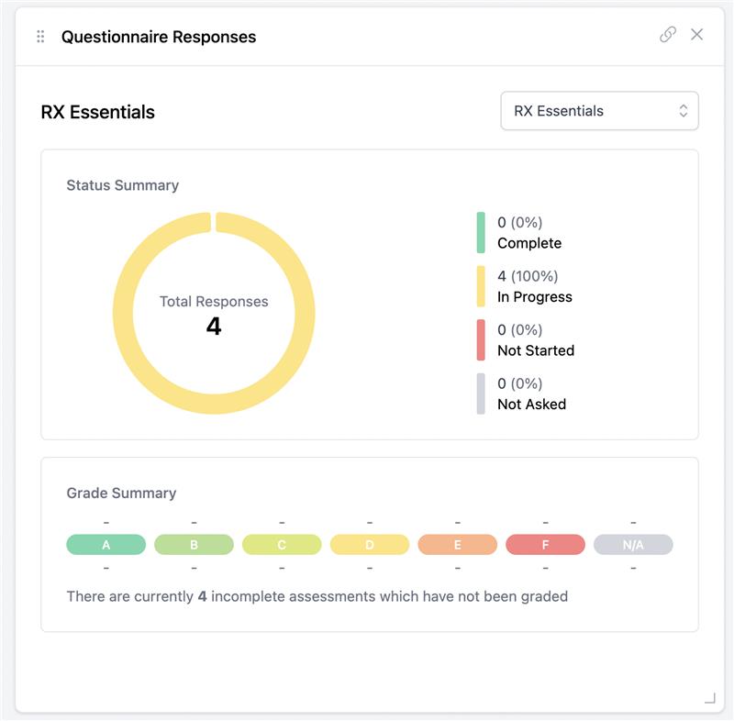Click the Total Responses count in donut

click(214, 326)
